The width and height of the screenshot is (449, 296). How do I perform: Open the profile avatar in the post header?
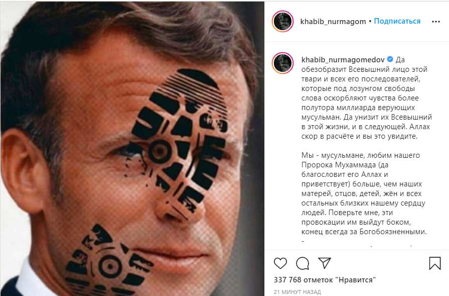point(282,21)
